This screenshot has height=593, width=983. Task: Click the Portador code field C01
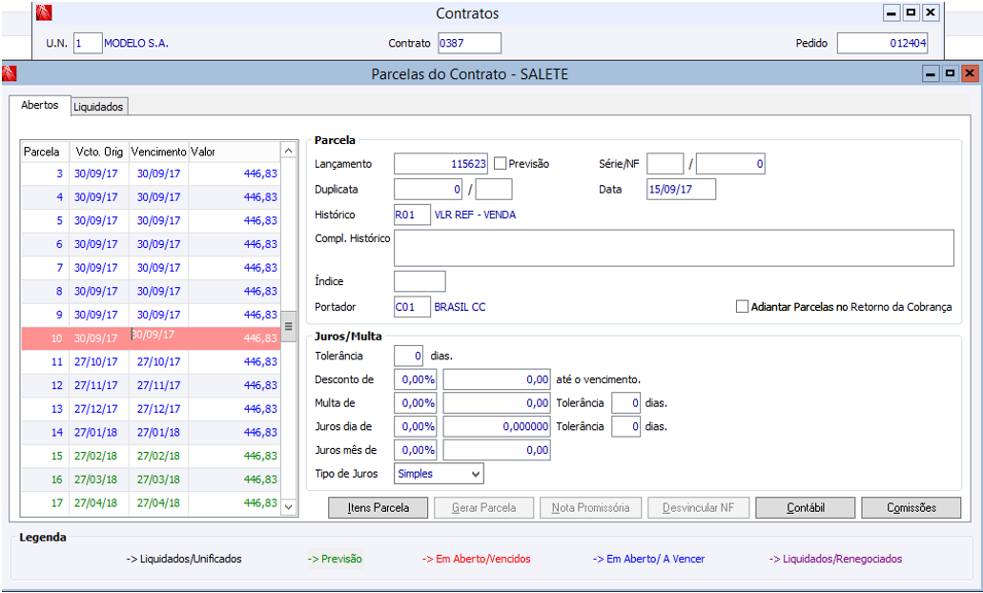[411, 307]
